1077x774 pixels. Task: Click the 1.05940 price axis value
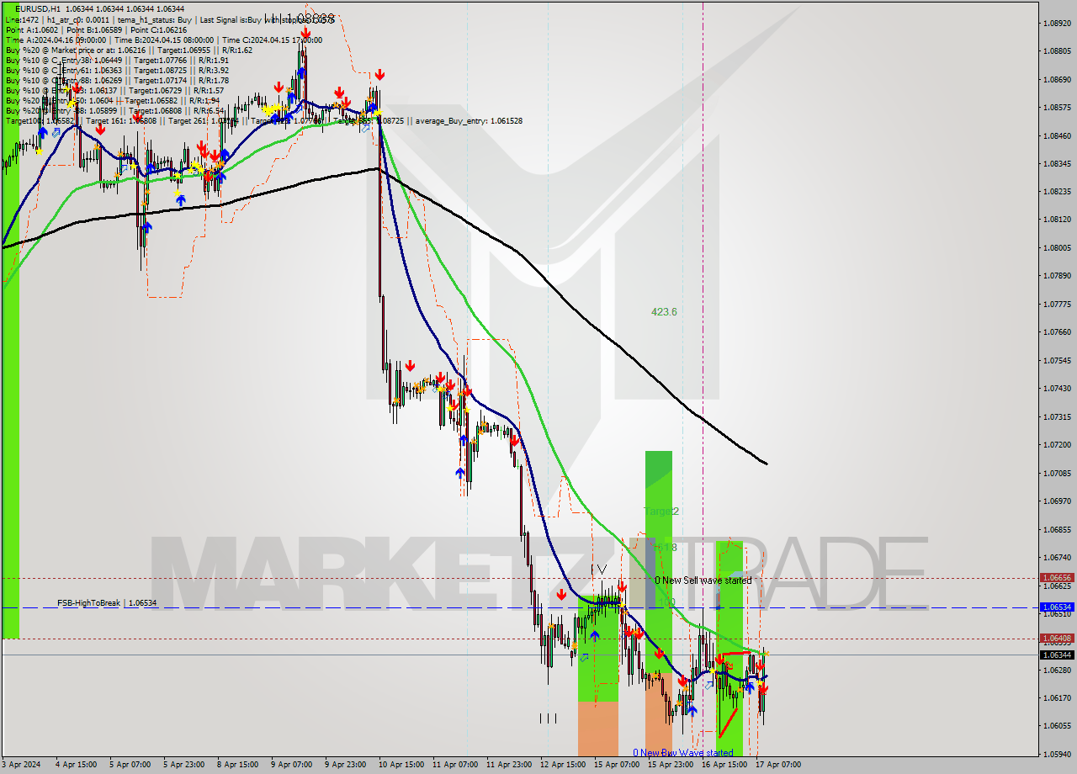pos(1057,754)
